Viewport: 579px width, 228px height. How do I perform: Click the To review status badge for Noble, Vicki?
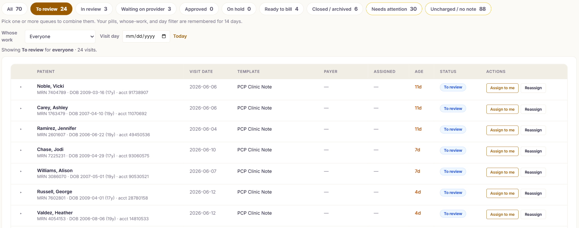coord(453,87)
